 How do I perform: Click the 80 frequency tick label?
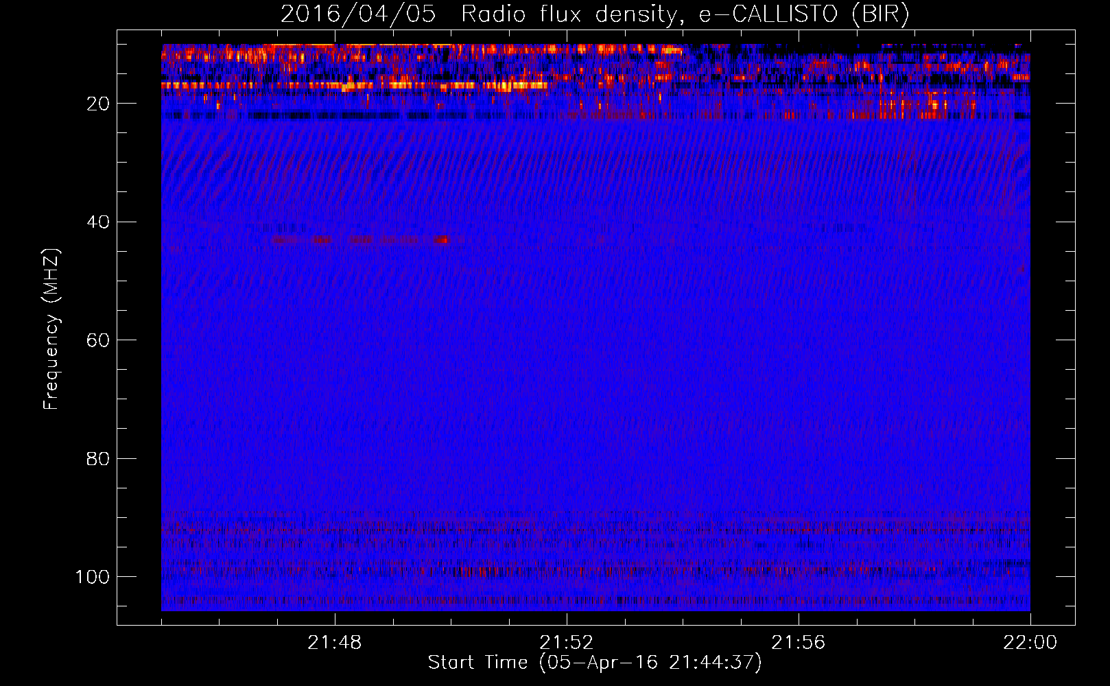(x=99, y=459)
